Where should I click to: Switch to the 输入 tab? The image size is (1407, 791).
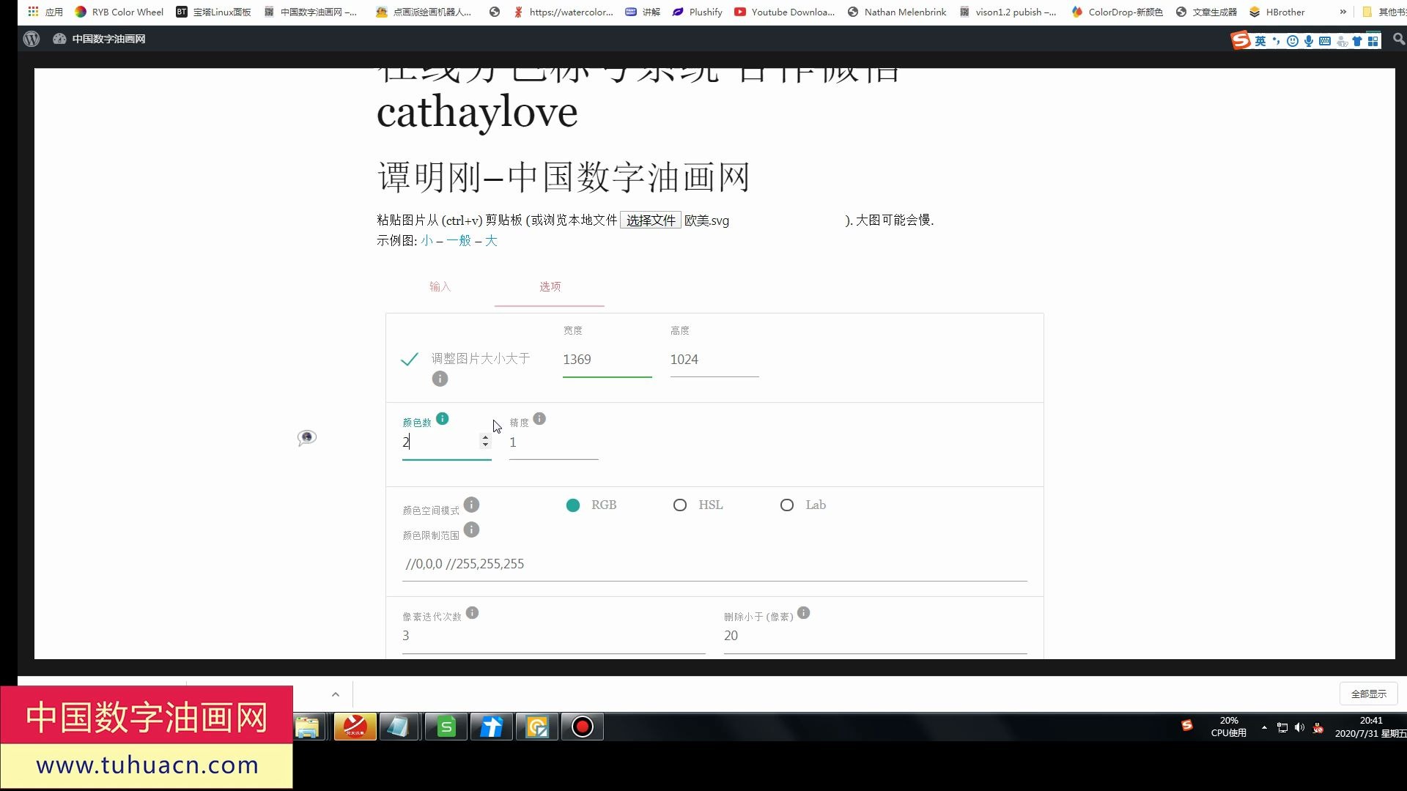coord(440,286)
